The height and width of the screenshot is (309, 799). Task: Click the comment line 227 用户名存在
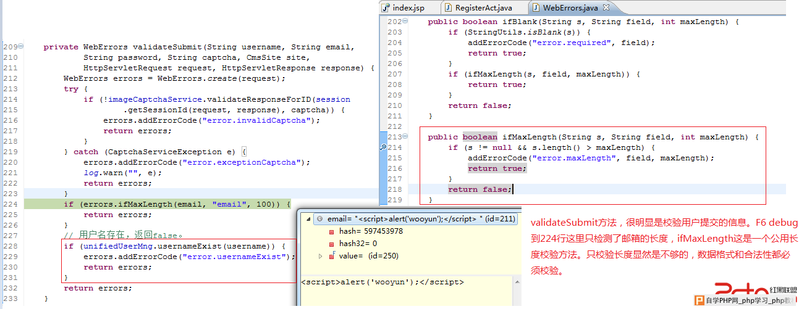[x=124, y=235]
